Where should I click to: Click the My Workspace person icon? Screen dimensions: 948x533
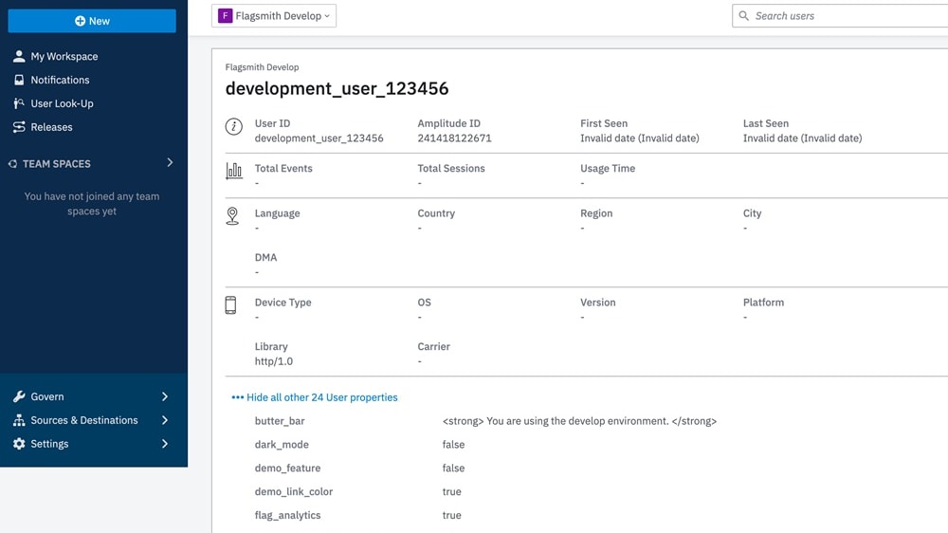(x=19, y=56)
